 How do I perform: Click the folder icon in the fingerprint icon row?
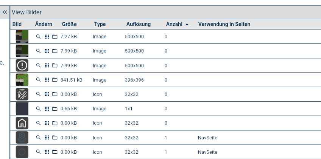[x=55, y=94]
